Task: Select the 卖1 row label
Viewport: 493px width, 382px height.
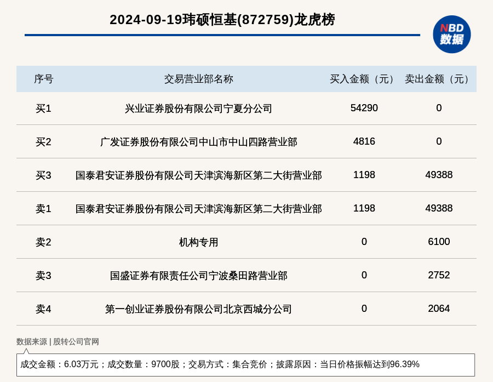Action: [x=43, y=209]
